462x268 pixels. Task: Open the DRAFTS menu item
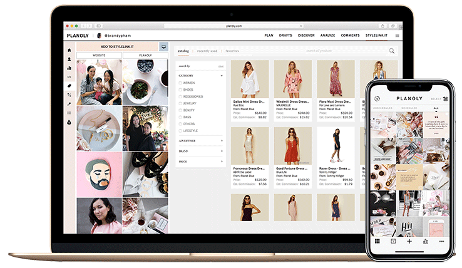285,36
